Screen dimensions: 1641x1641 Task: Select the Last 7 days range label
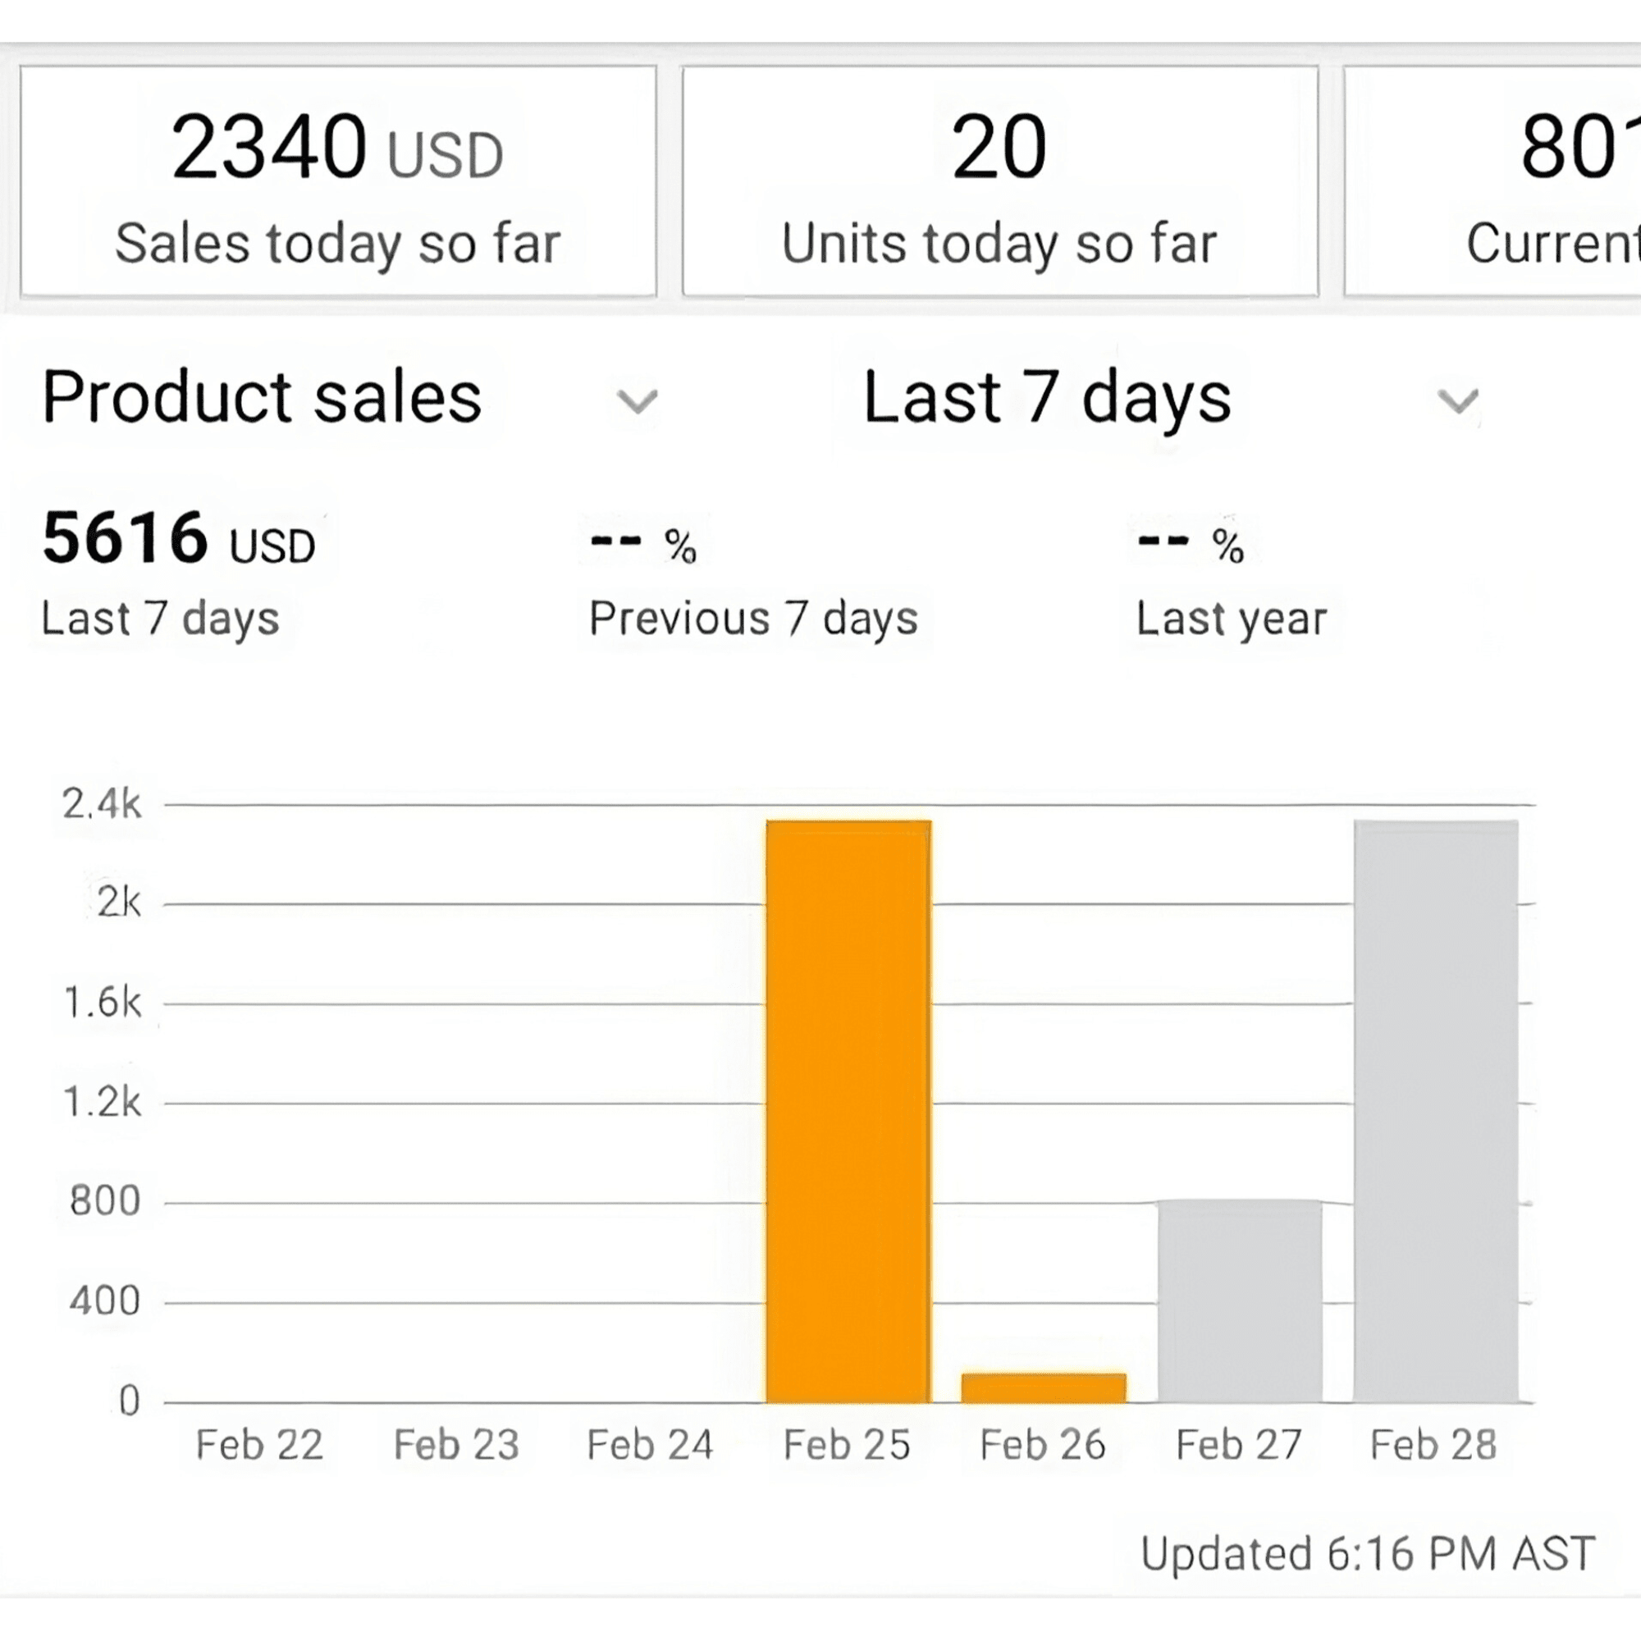tap(1046, 397)
